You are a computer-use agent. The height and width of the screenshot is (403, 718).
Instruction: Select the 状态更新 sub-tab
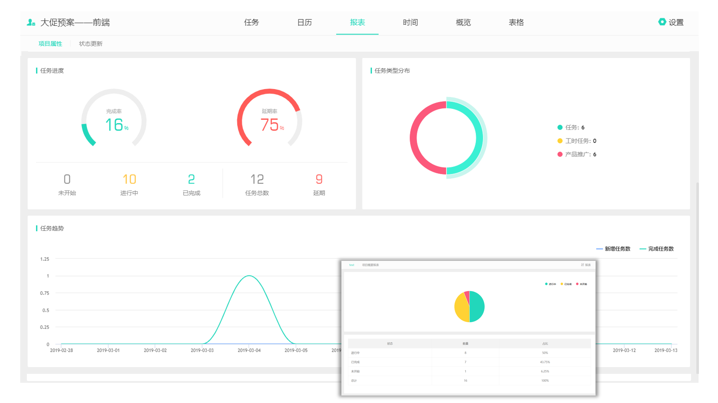click(x=91, y=44)
